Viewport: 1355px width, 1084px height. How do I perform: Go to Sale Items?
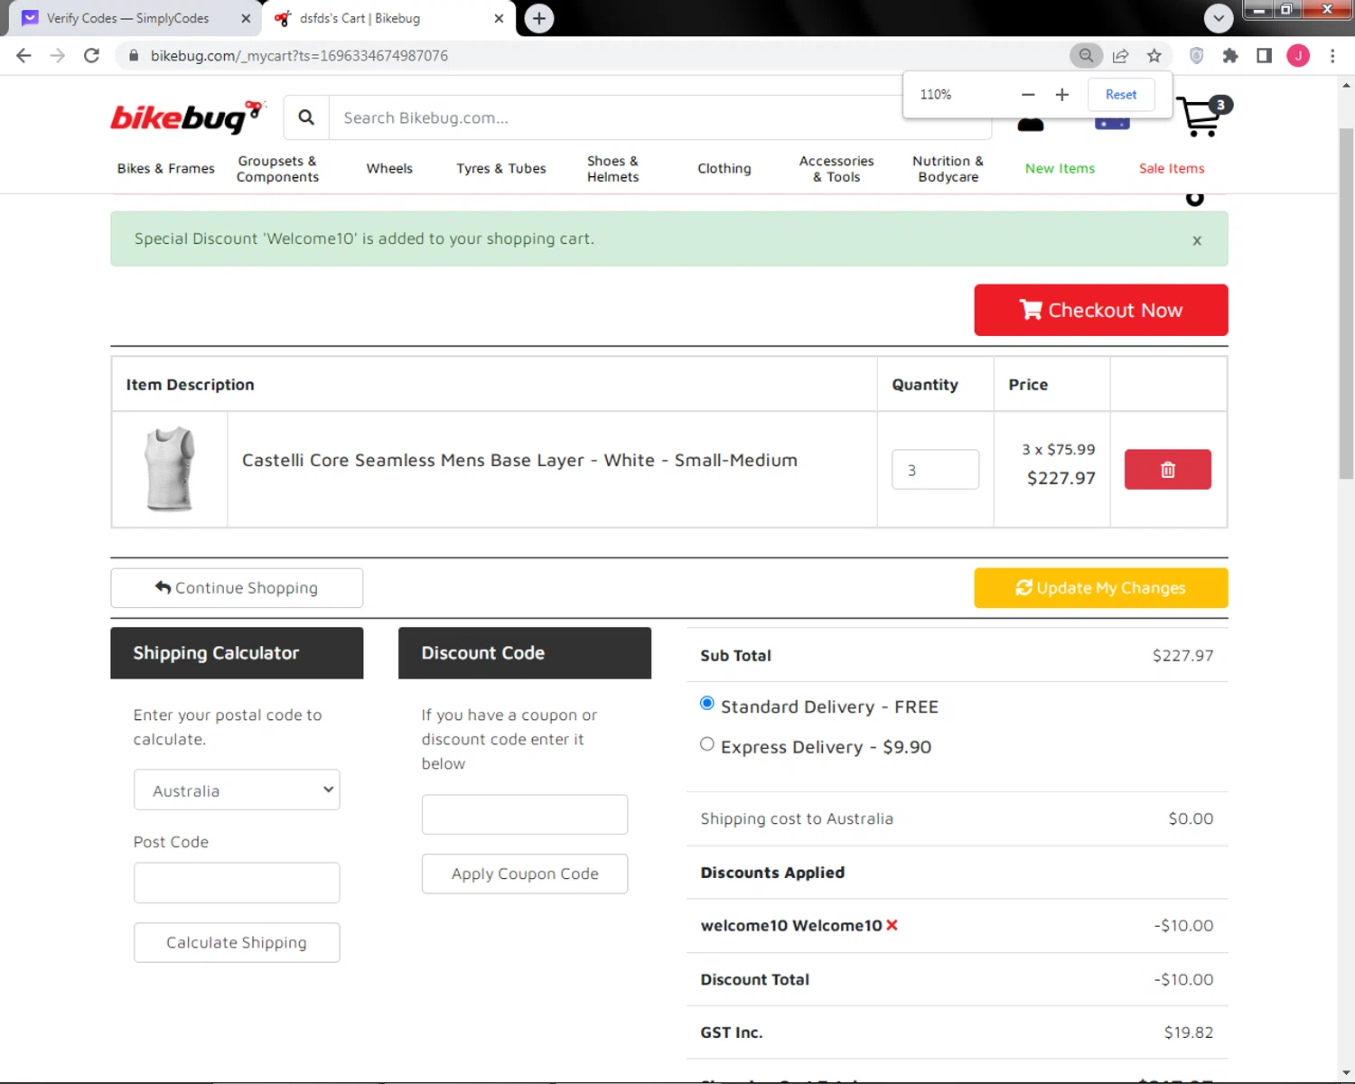(1172, 169)
